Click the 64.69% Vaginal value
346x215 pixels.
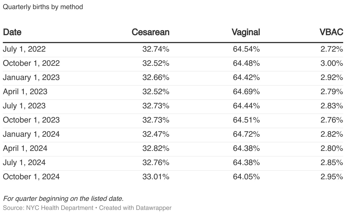tap(246, 92)
